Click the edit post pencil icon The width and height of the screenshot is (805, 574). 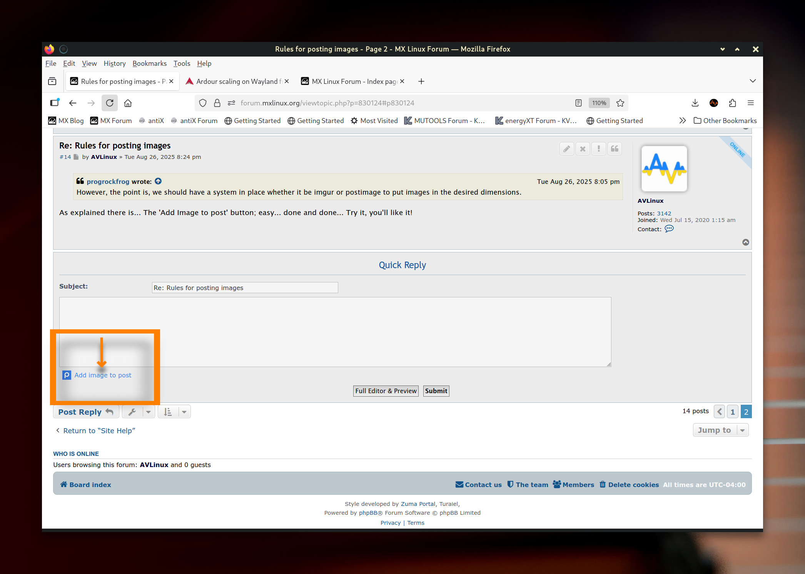pos(566,149)
